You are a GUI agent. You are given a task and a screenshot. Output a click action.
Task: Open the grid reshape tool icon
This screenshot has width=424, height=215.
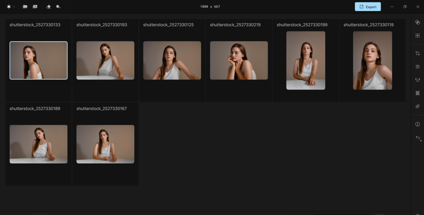[x=417, y=93]
